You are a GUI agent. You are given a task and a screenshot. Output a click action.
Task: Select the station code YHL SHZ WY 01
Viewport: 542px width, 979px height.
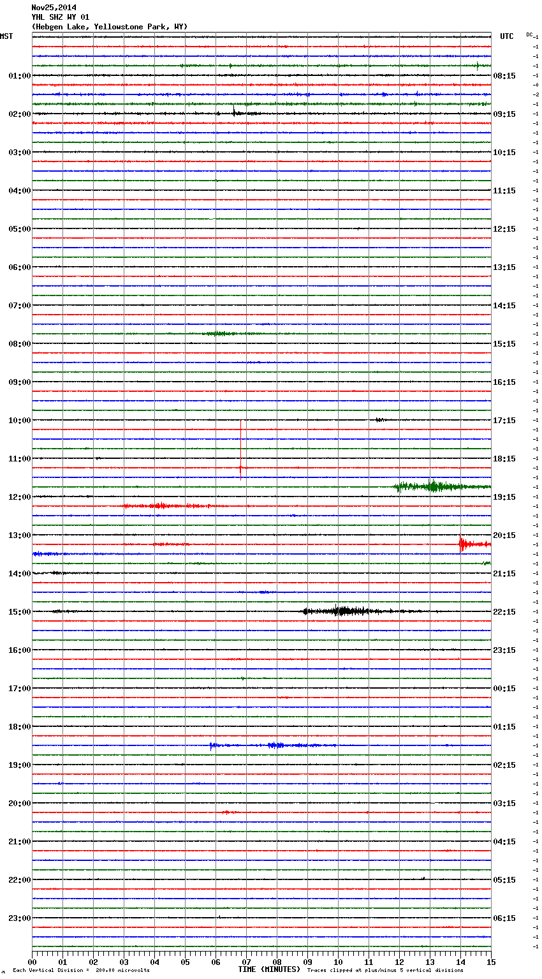click(x=61, y=17)
